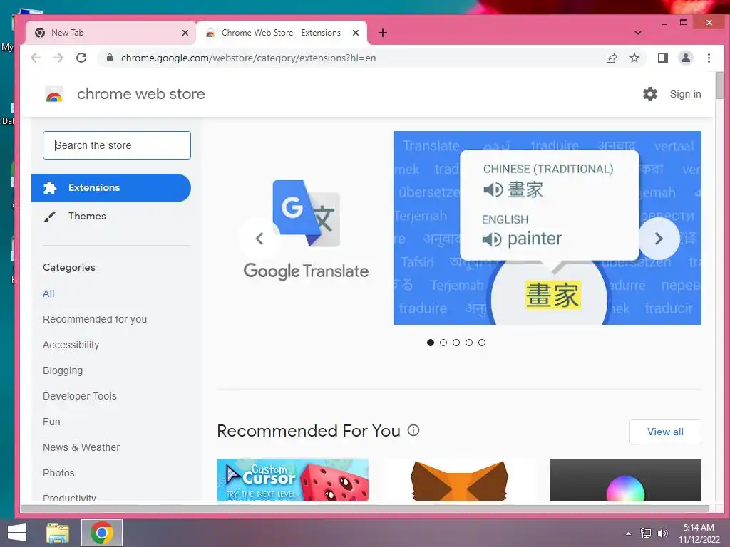Open a new tab with plus button

383,33
